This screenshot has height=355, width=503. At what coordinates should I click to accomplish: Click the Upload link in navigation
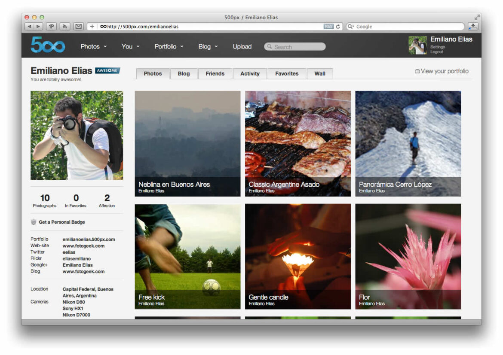[242, 46]
